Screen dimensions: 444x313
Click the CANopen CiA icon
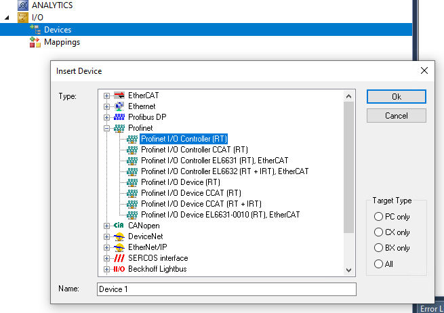[x=119, y=226]
